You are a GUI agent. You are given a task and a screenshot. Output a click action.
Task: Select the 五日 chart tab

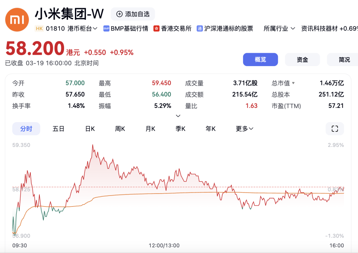(58, 129)
